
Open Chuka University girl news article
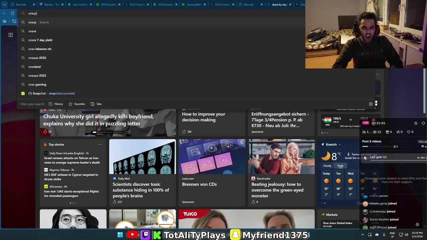click(x=98, y=120)
